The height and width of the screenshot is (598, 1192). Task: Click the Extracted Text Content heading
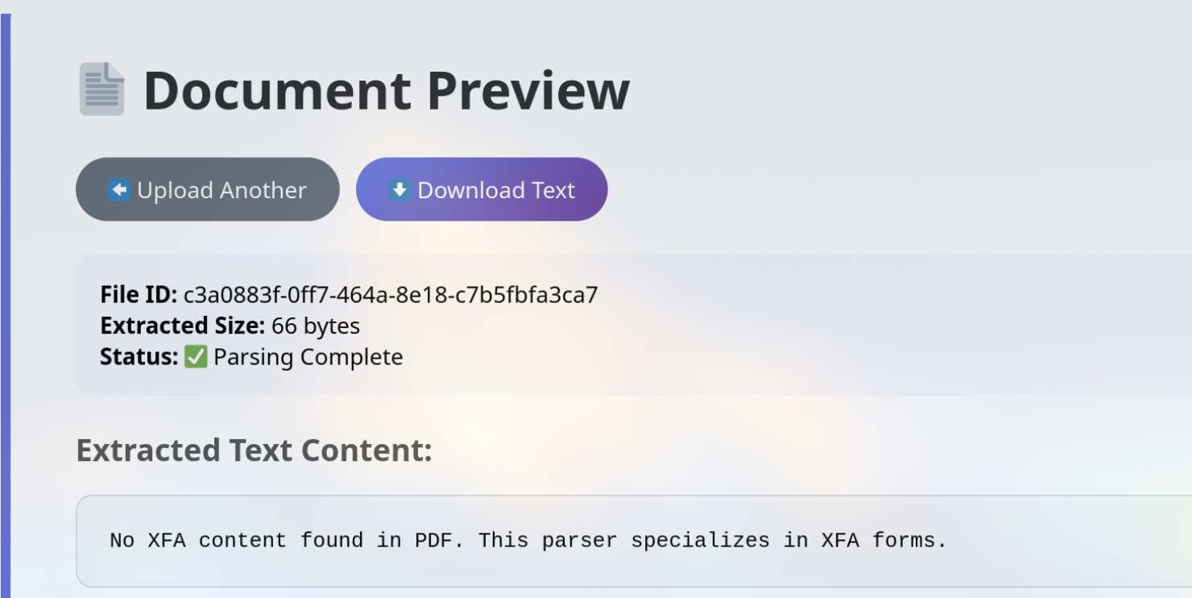(x=255, y=450)
